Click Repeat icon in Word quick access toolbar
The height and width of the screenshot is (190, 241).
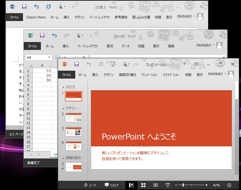(49, 7)
